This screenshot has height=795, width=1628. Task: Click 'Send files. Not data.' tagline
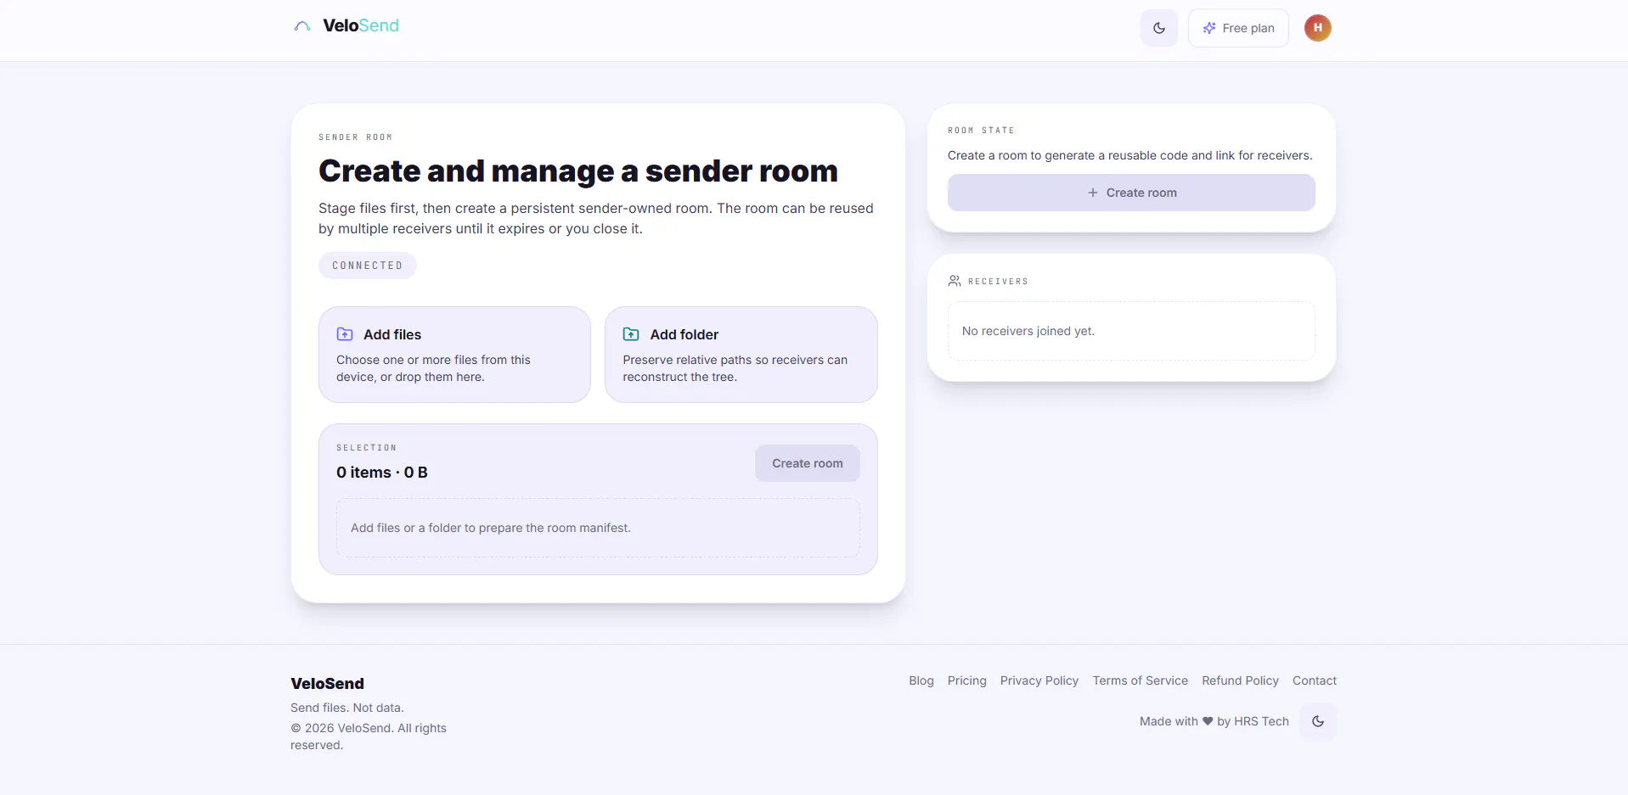347,708
